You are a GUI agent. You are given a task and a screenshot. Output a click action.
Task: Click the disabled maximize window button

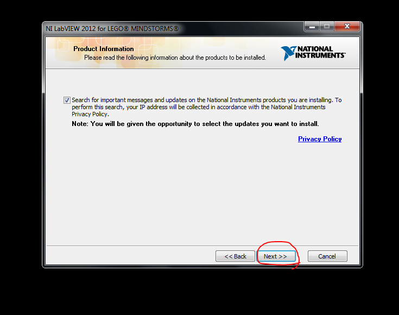(x=327, y=27)
